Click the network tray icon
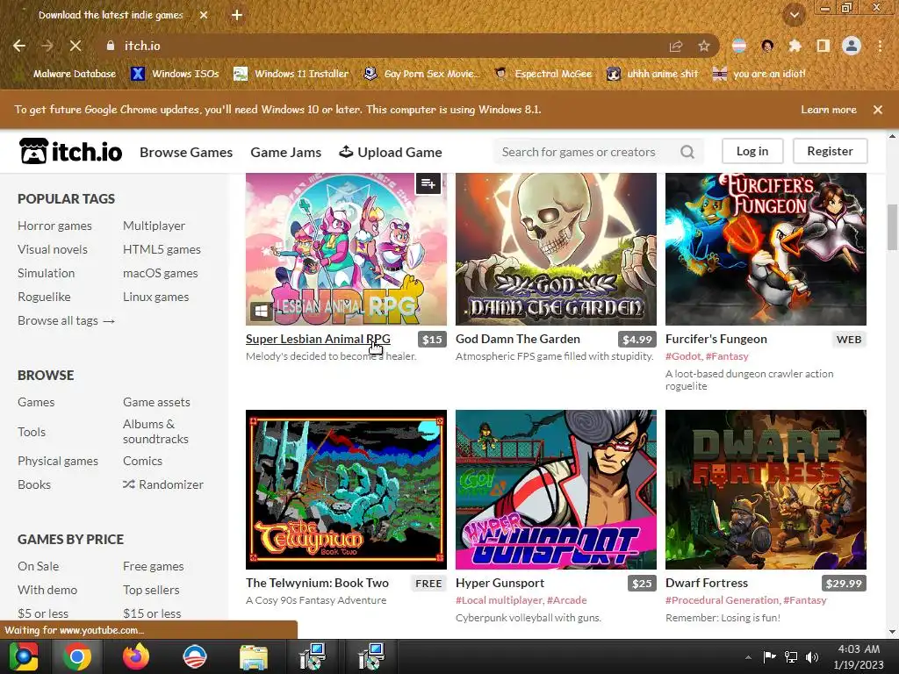Viewport: 899px width, 674px height. click(791, 657)
